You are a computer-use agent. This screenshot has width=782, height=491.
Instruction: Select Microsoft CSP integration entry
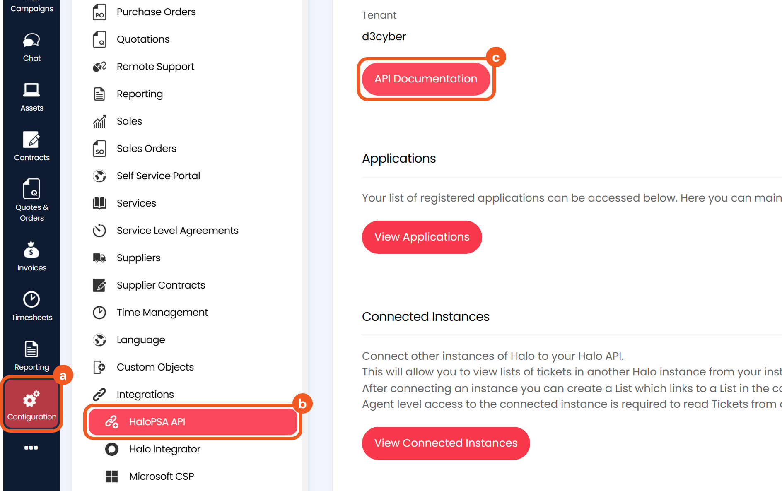coord(161,476)
